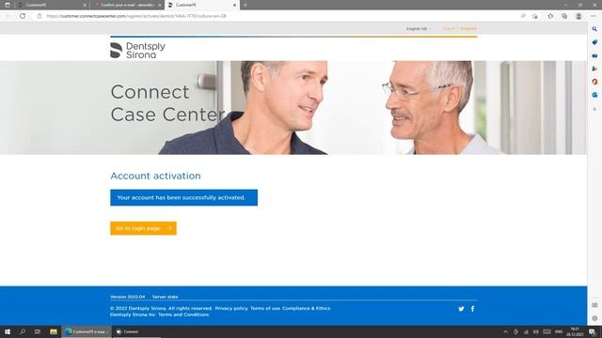
Task: Open Edge sidebar Outlook icon
Action: (594, 95)
